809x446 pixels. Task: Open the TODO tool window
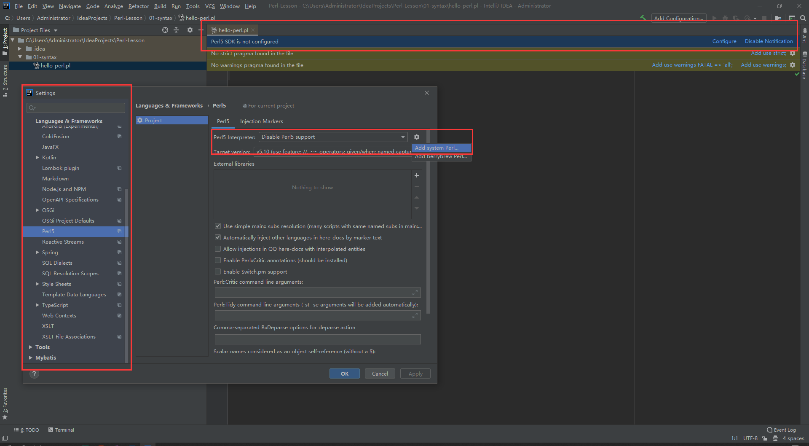[27, 430]
